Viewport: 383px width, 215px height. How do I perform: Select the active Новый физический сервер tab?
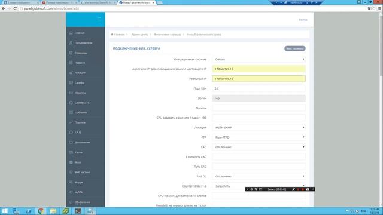(137, 2)
